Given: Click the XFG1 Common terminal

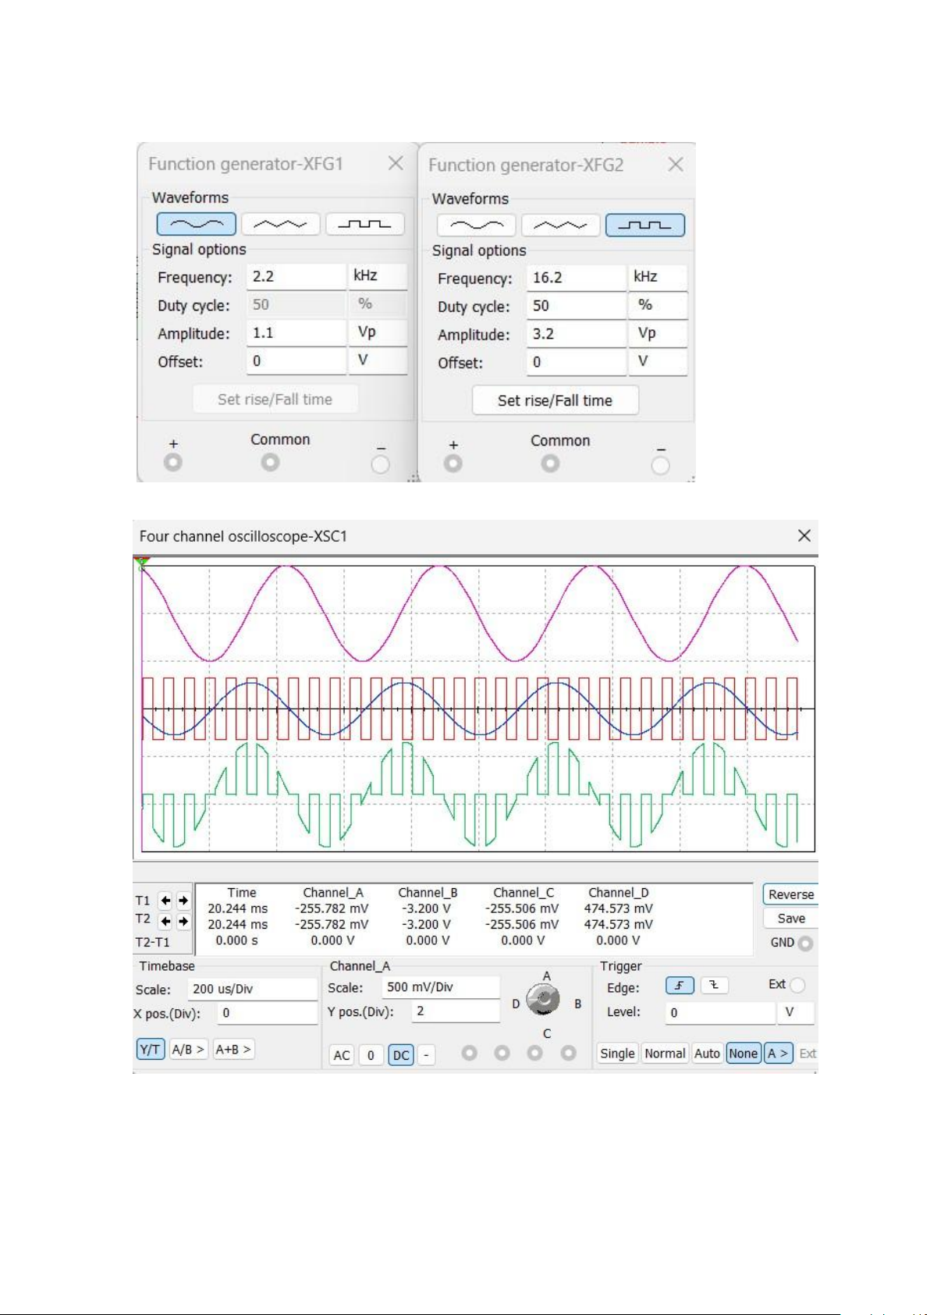Looking at the screenshot, I should [x=270, y=463].
